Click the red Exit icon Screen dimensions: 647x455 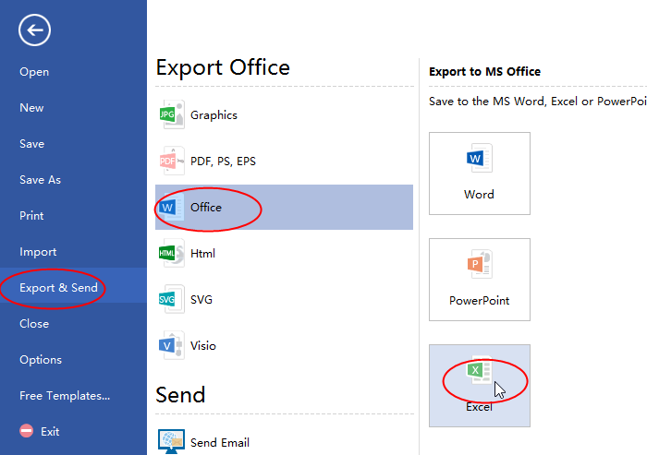point(27,431)
